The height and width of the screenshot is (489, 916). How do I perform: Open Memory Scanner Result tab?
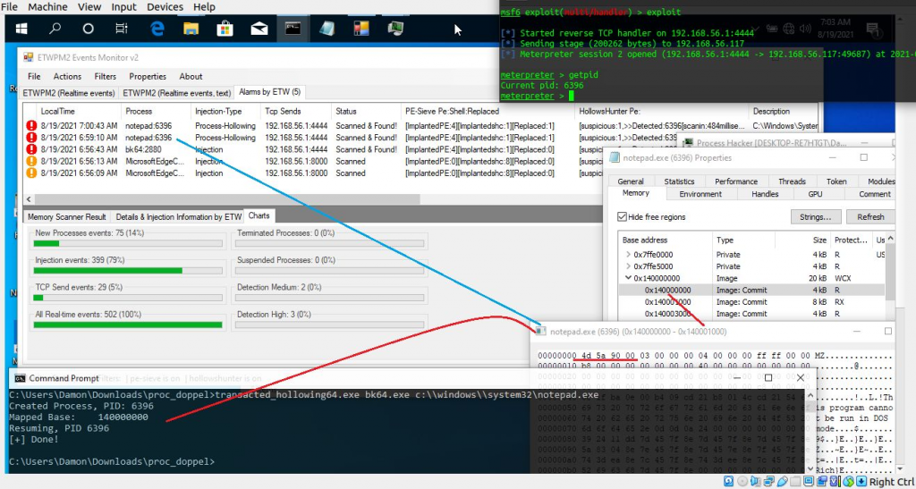pos(67,217)
